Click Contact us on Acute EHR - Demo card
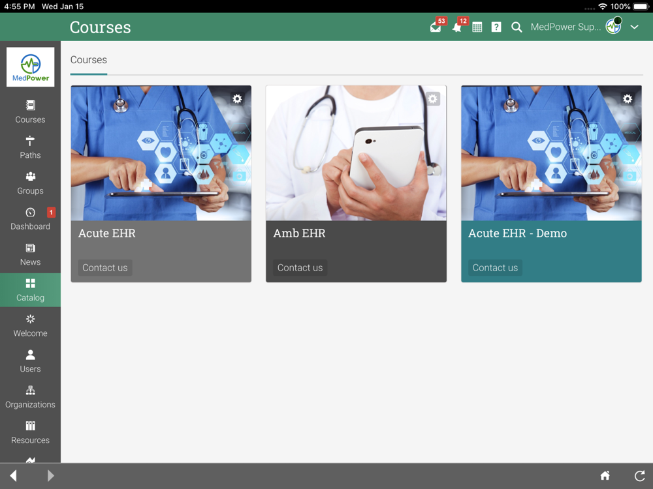The width and height of the screenshot is (653, 489). pyautogui.click(x=495, y=268)
